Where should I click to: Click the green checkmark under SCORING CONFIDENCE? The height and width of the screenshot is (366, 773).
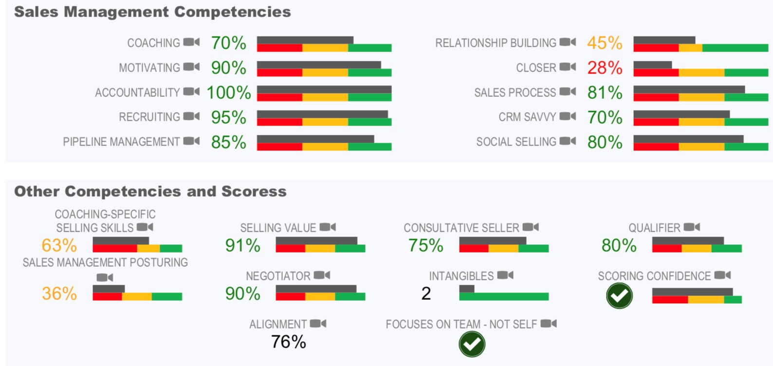click(x=619, y=295)
